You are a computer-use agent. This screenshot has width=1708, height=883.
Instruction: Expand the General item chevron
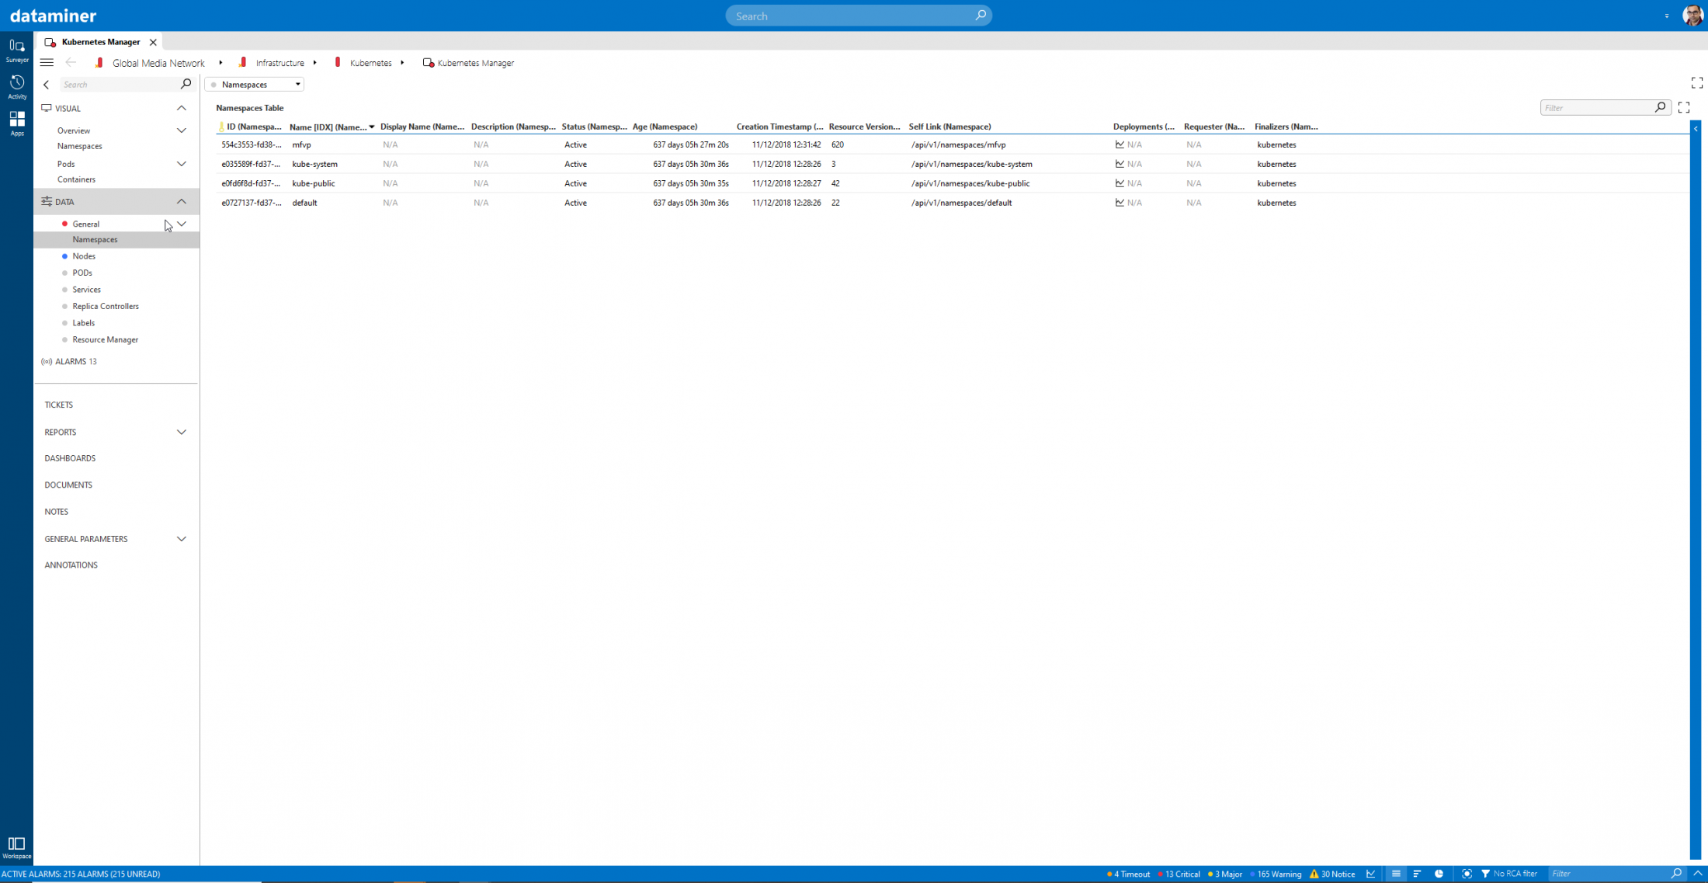point(182,224)
